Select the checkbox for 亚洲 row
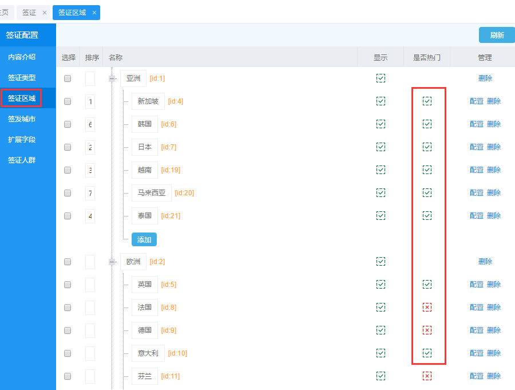515x390 pixels. tap(68, 78)
